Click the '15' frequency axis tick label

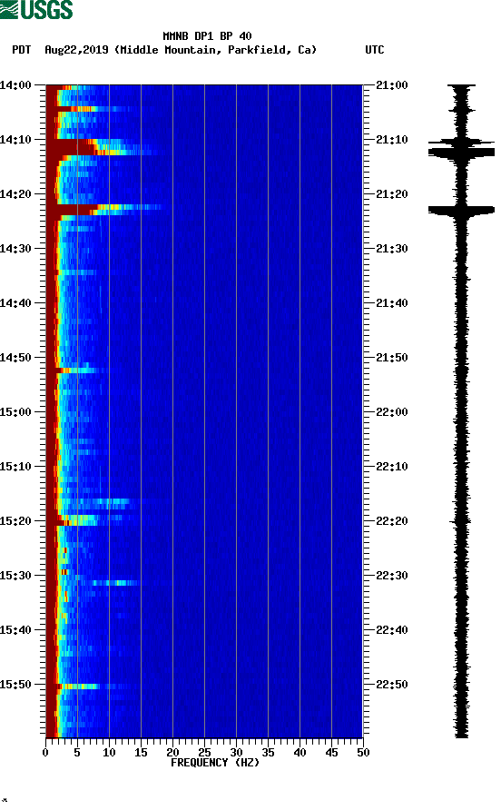[x=141, y=753]
